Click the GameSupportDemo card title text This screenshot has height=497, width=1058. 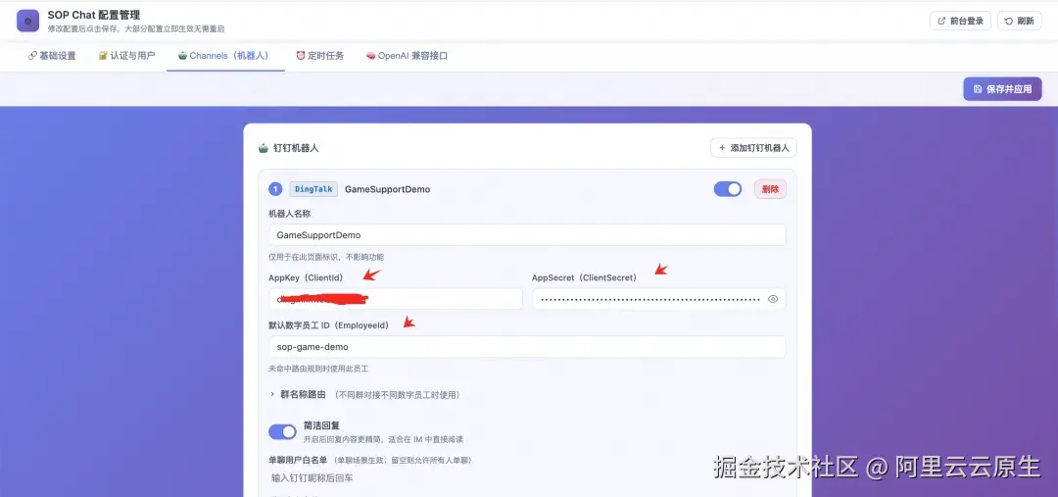[x=387, y=189]
